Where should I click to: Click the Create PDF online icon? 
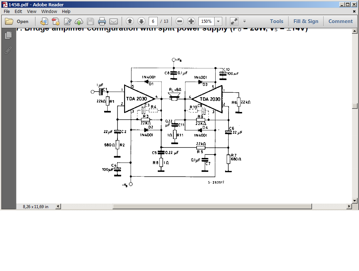pyautogui.click(x=44, y=21)
